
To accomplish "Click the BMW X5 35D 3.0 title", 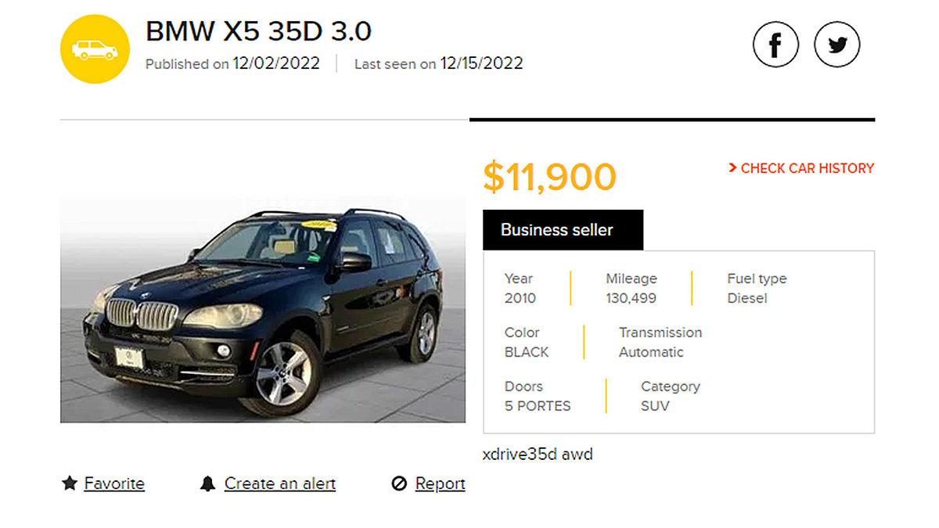I will point(258,31).
